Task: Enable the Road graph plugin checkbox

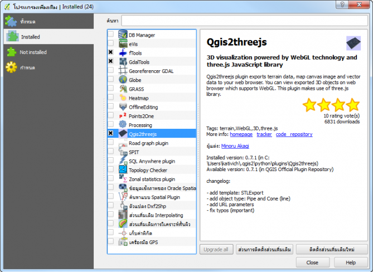Action: click(x=111, y=142)
